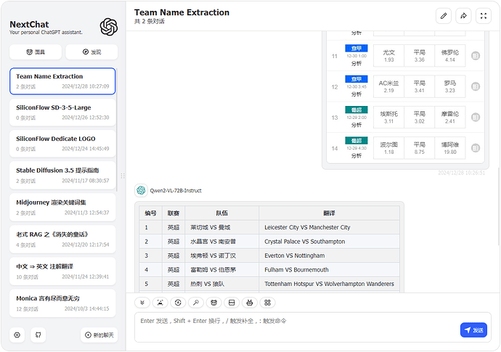Open the Midjourney 渲染关键词集 conversation
This screenshot has width=501, height=352.
(62, 208)
